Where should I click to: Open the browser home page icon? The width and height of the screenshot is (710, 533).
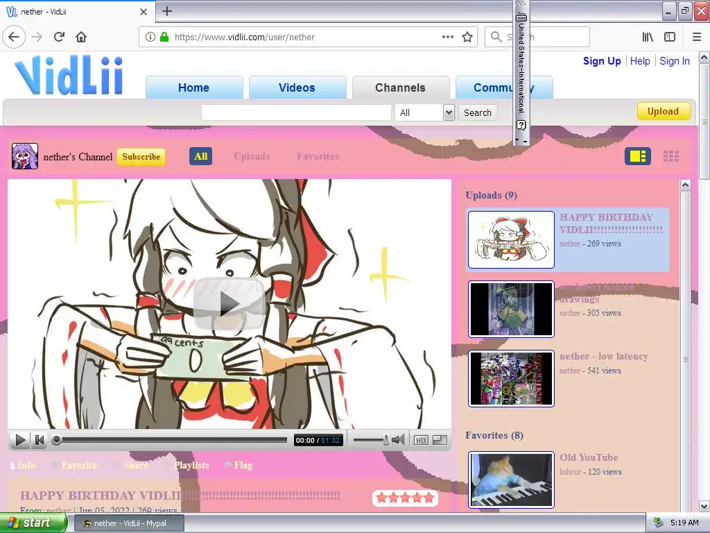[81, 37]
